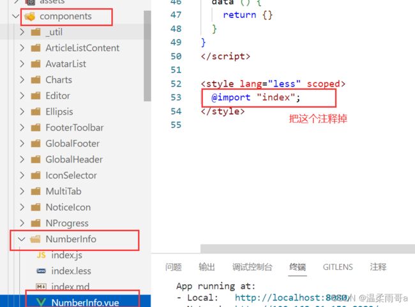Collapse the NumberInfo folder chevron
Screen dimensions: 415x307
pyautogui.click(x=22, y=239)
